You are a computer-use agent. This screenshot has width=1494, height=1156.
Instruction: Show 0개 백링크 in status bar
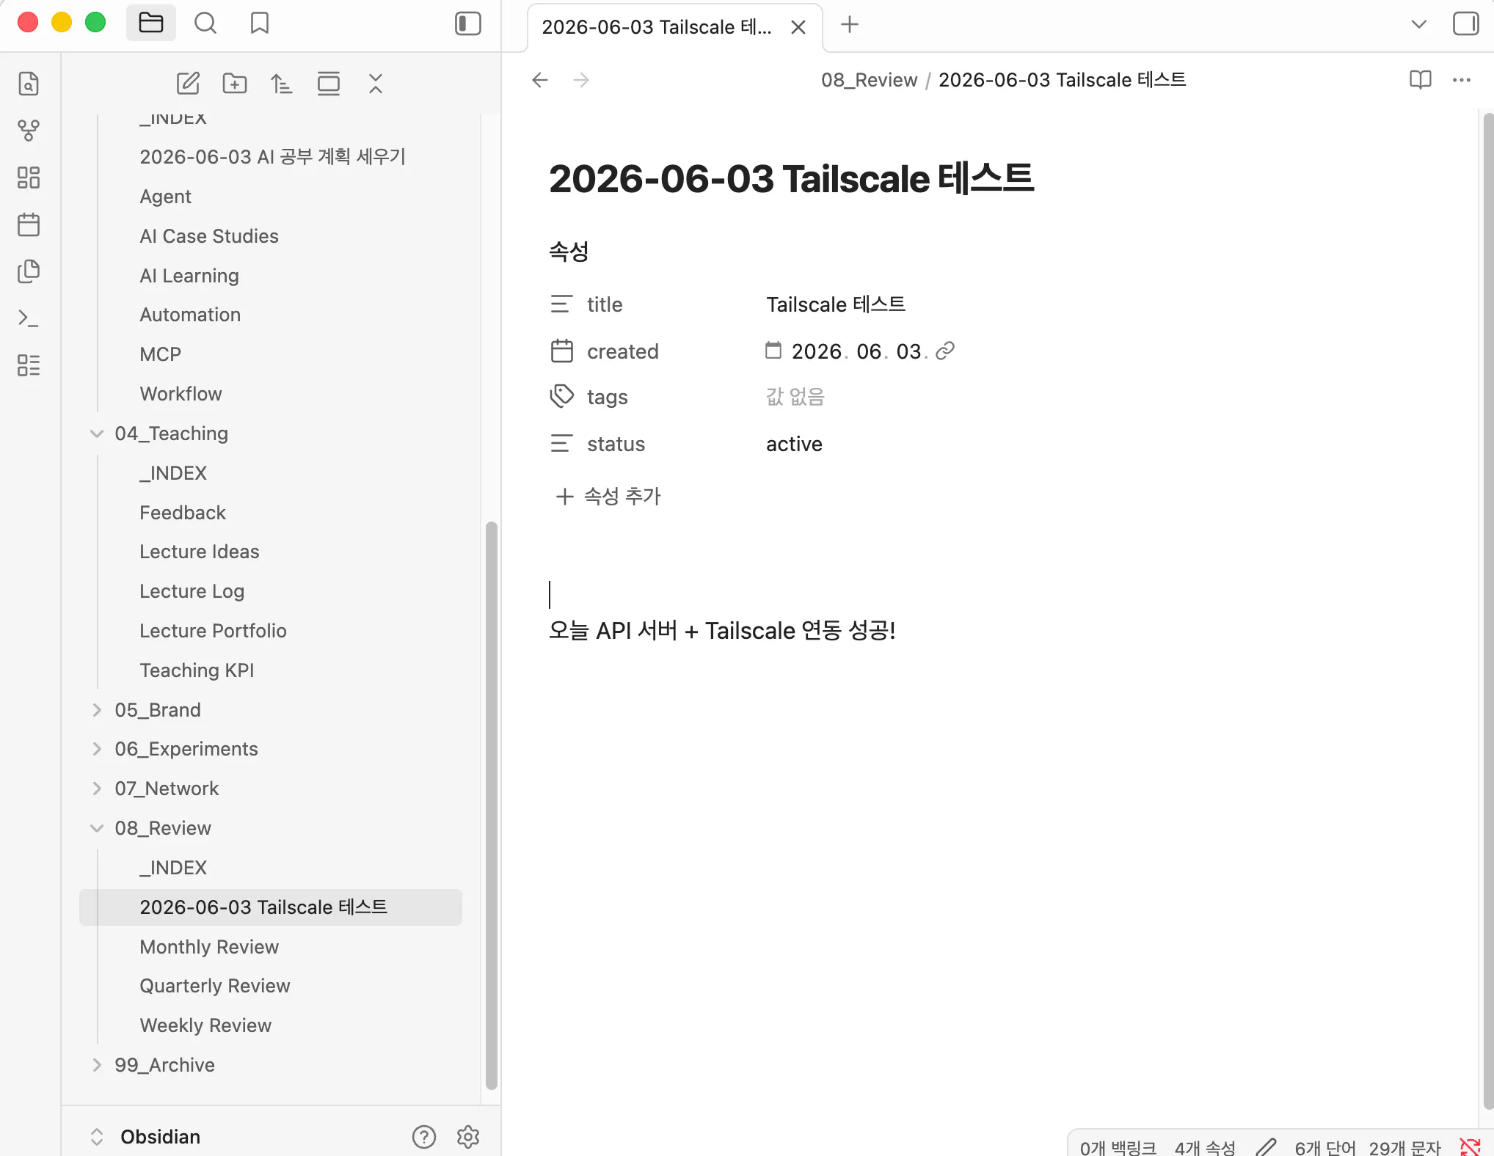tap(1118, 1148)
